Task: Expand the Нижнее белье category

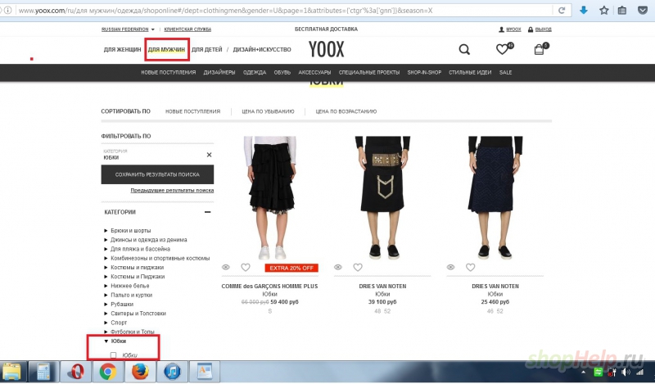Action: (106, 286)
